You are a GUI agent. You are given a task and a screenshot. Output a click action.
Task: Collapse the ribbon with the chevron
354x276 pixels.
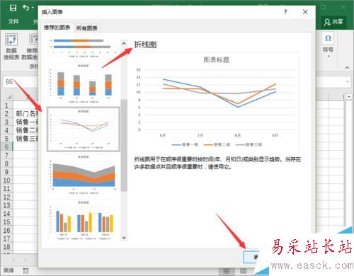[347, 68]
